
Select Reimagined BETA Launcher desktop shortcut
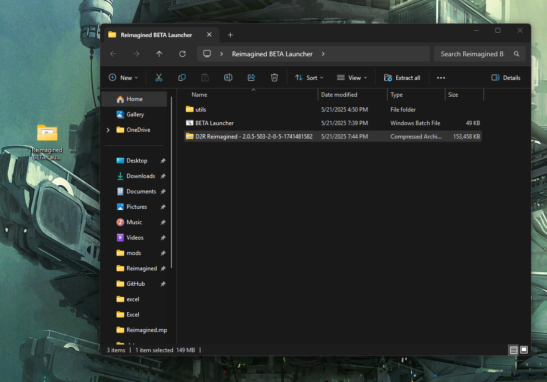pyautogui.click(x=47, y=142)
